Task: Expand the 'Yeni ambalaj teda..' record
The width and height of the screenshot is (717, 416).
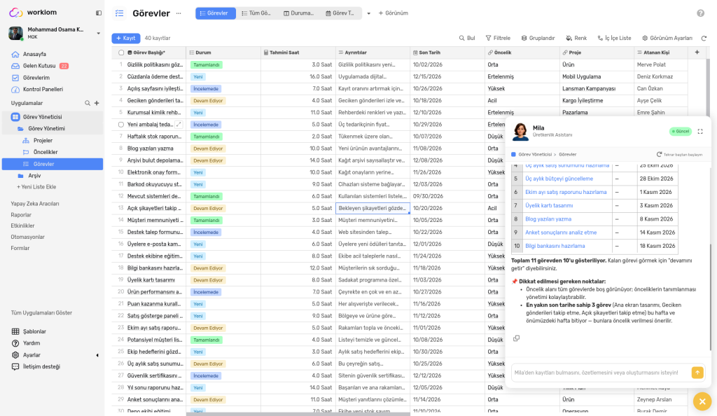Action: (x=179, y=125)
